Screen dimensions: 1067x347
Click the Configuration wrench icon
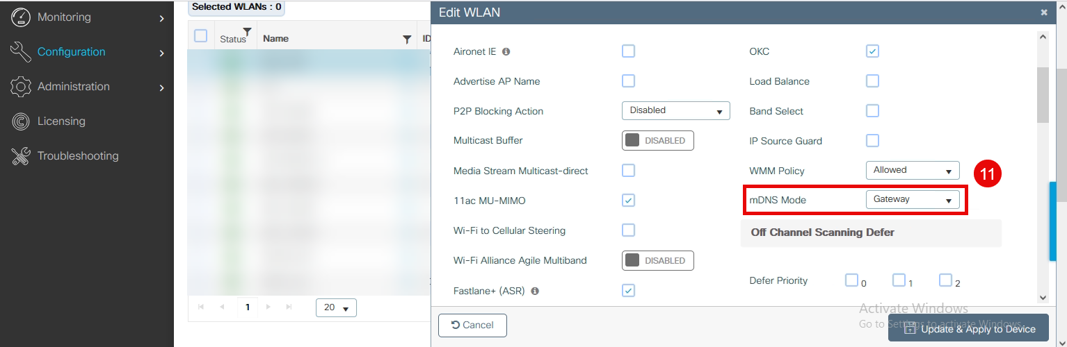(x=21, y=52)
